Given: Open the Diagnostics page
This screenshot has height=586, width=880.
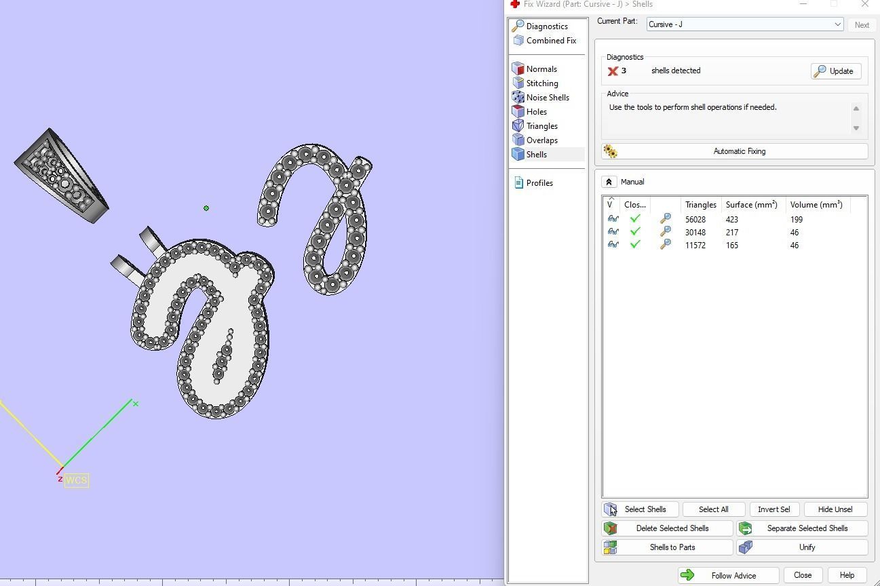Looking at the screenshot, I should [547, 26].
